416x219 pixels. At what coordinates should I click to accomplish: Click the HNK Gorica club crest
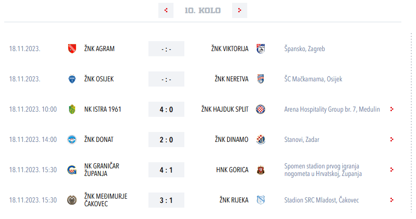pos(260,170)
